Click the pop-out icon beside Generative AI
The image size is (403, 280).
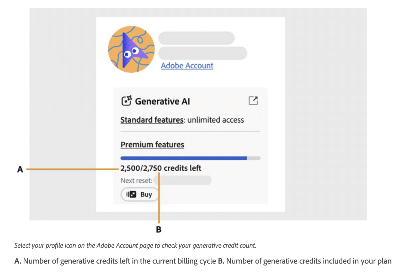254,100
